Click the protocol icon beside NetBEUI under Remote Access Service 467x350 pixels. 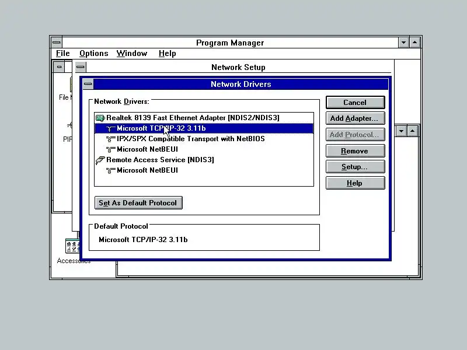[x=110, y=170]
